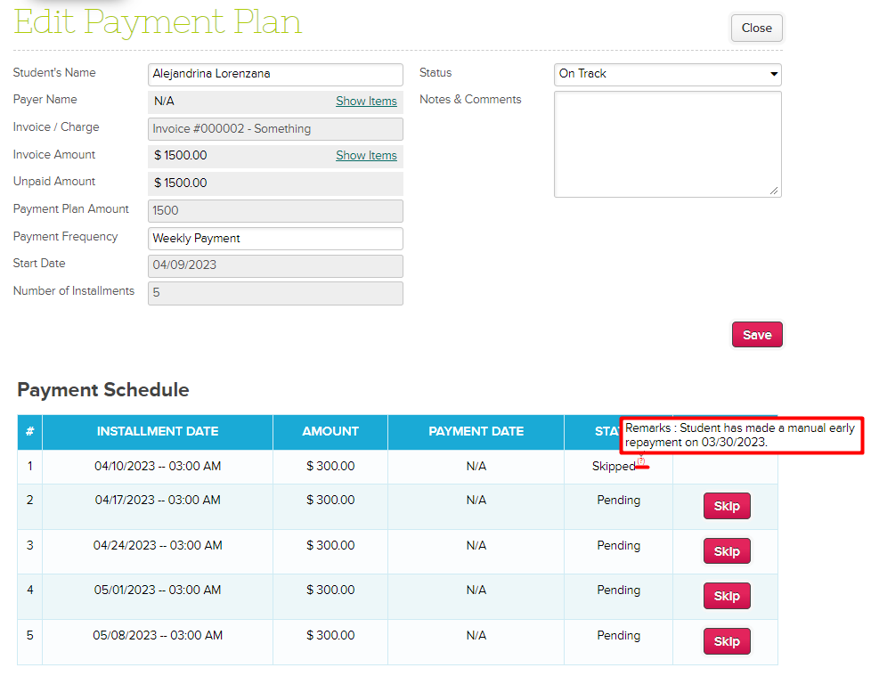Focus the Student's Name input field

pyautogui.click(x=275, y=75)
